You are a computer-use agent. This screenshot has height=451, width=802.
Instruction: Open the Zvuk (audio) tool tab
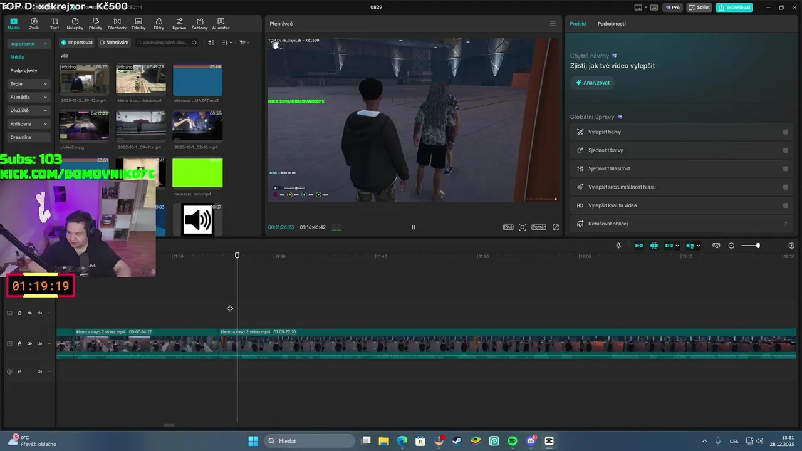click(x=34, y=24)
